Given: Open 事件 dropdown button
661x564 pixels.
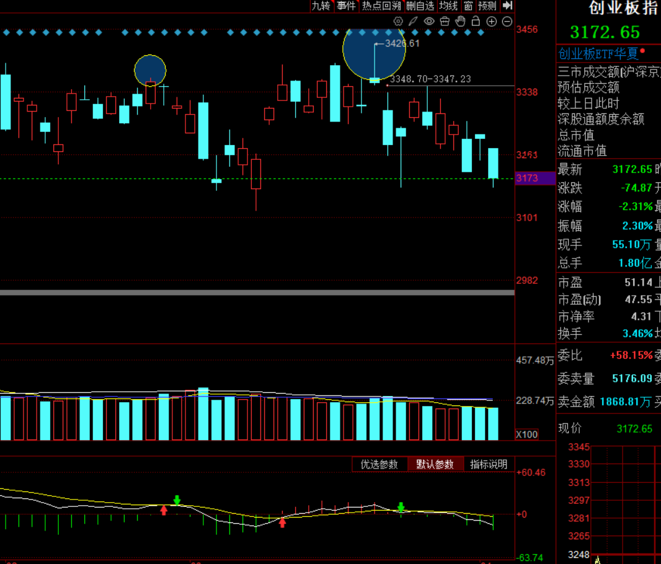Looking at the screenshot, I should [x=347, y=6].
